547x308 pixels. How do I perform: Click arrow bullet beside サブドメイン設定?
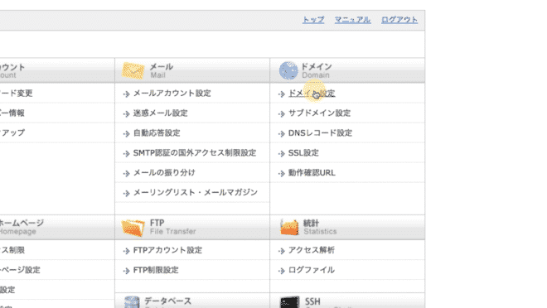pyautogui.click(x=282, y=114)
